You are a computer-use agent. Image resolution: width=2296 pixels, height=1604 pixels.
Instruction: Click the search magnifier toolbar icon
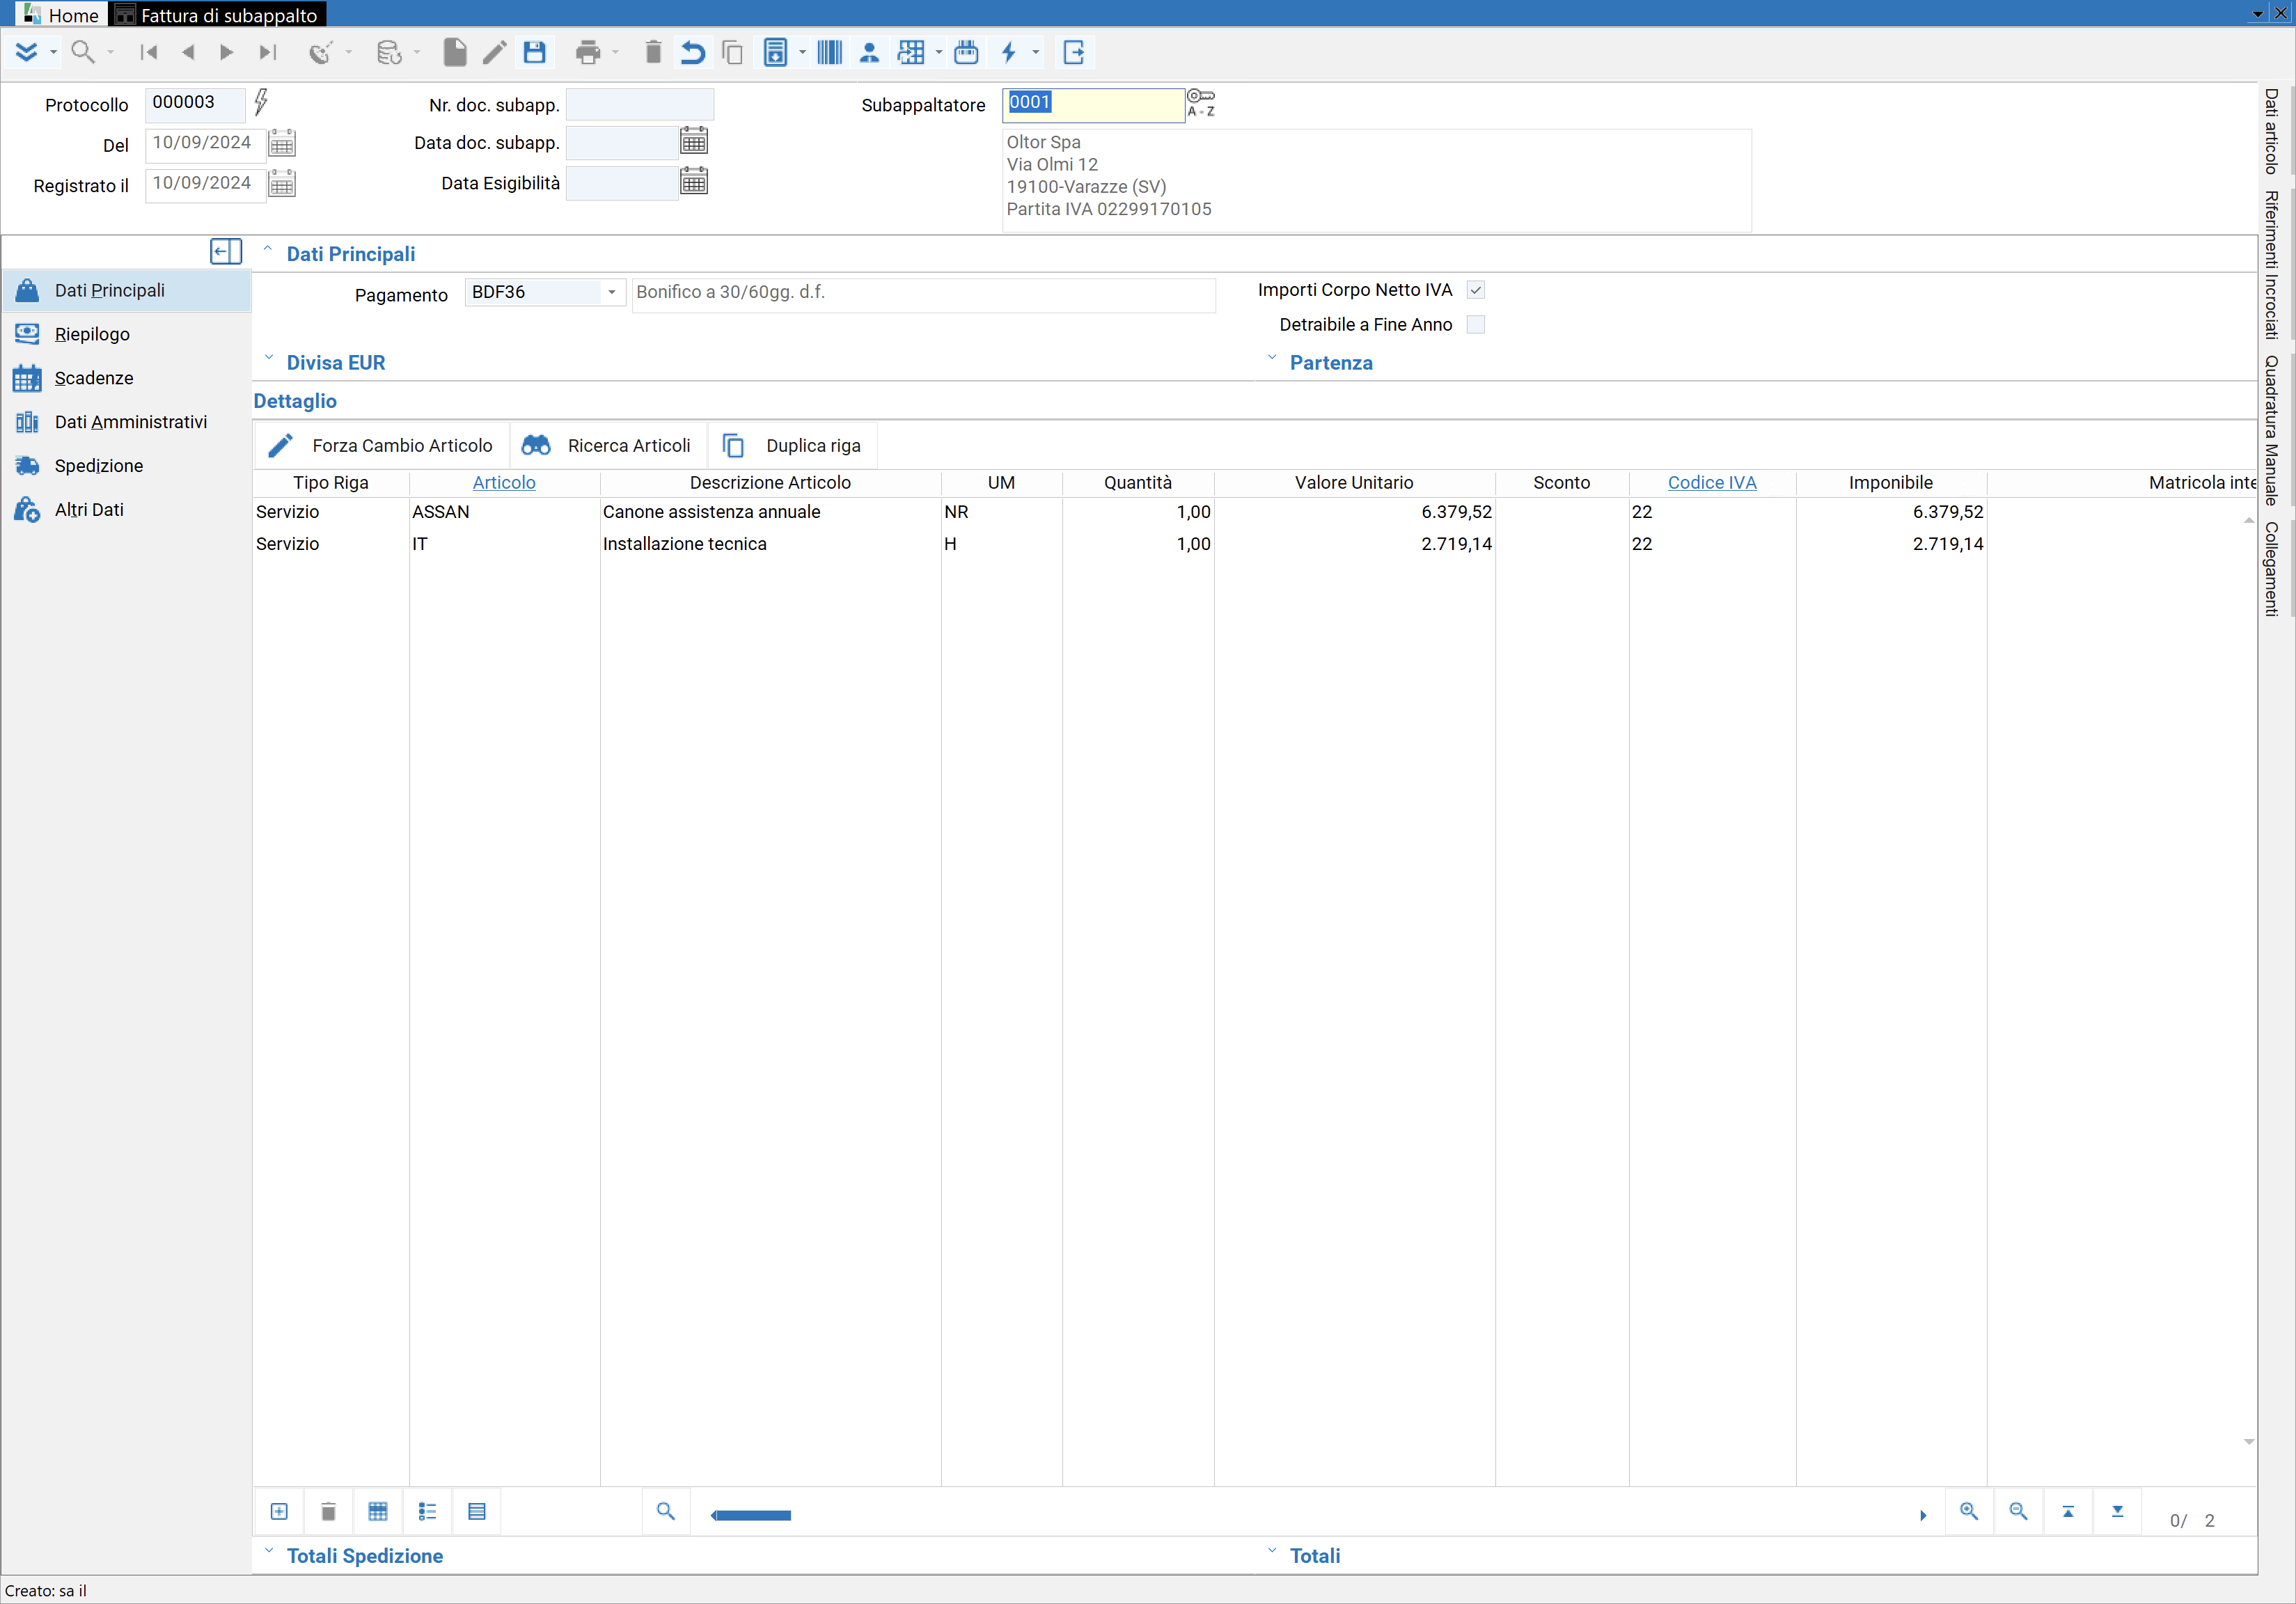pos(83,52)
